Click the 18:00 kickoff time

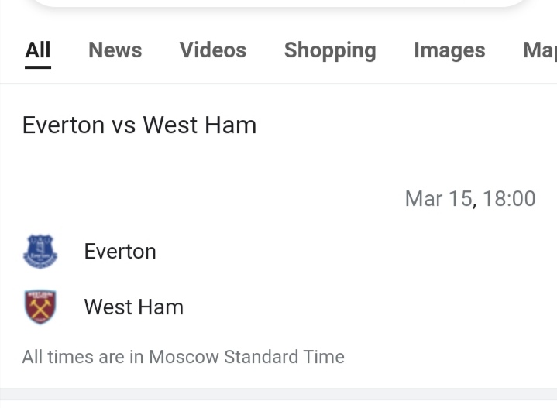(x=509, y=199)
